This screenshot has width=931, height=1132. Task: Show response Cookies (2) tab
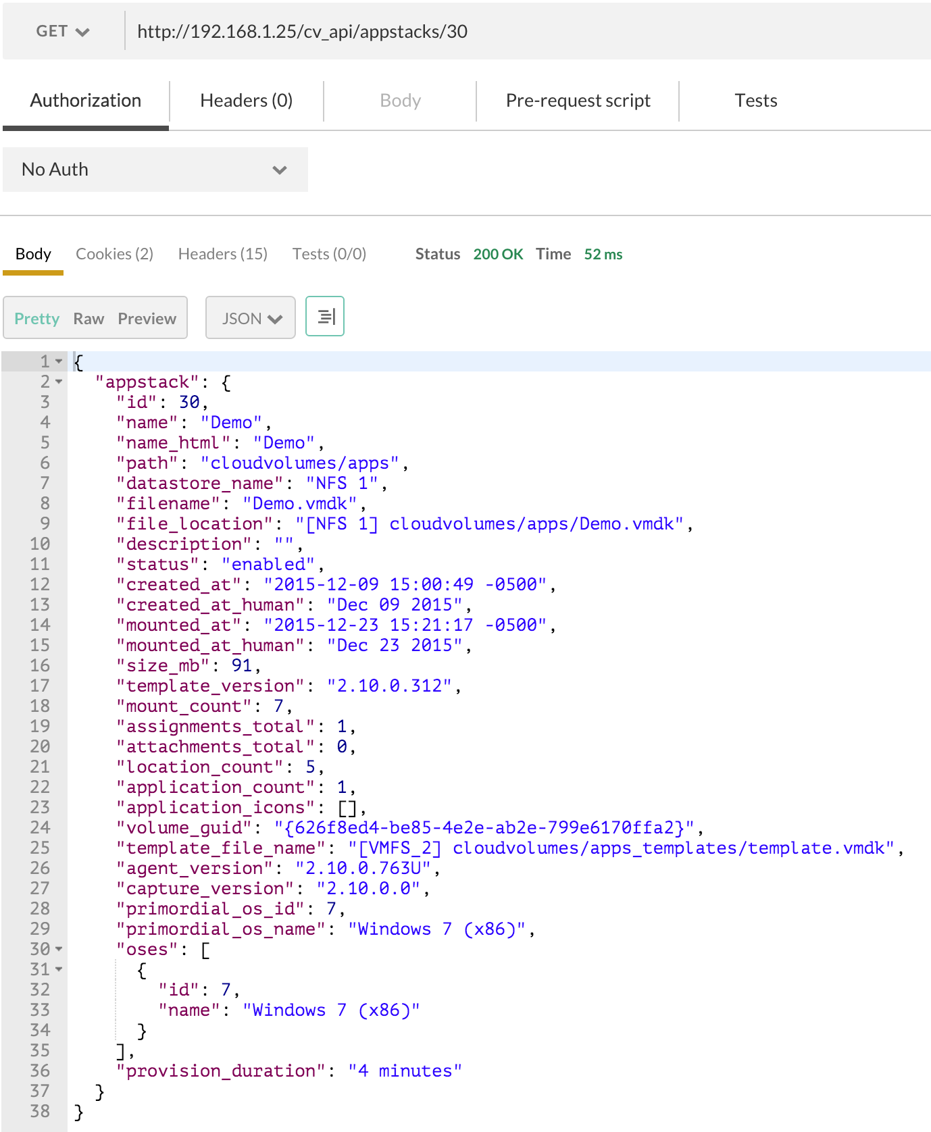click(114, 254)
